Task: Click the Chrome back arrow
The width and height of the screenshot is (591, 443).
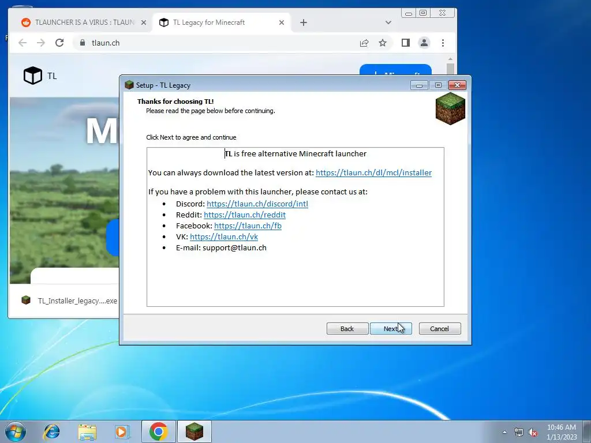Action: tap(23, 43)
